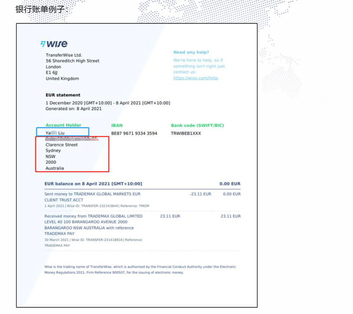Click the "0.00 EUR" balance in the sent-money row
Viewport: 353px width, 314px height.
tap(232, 194)
